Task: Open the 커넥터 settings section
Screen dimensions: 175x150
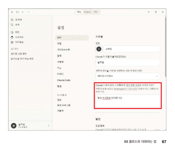Action: 60,74
